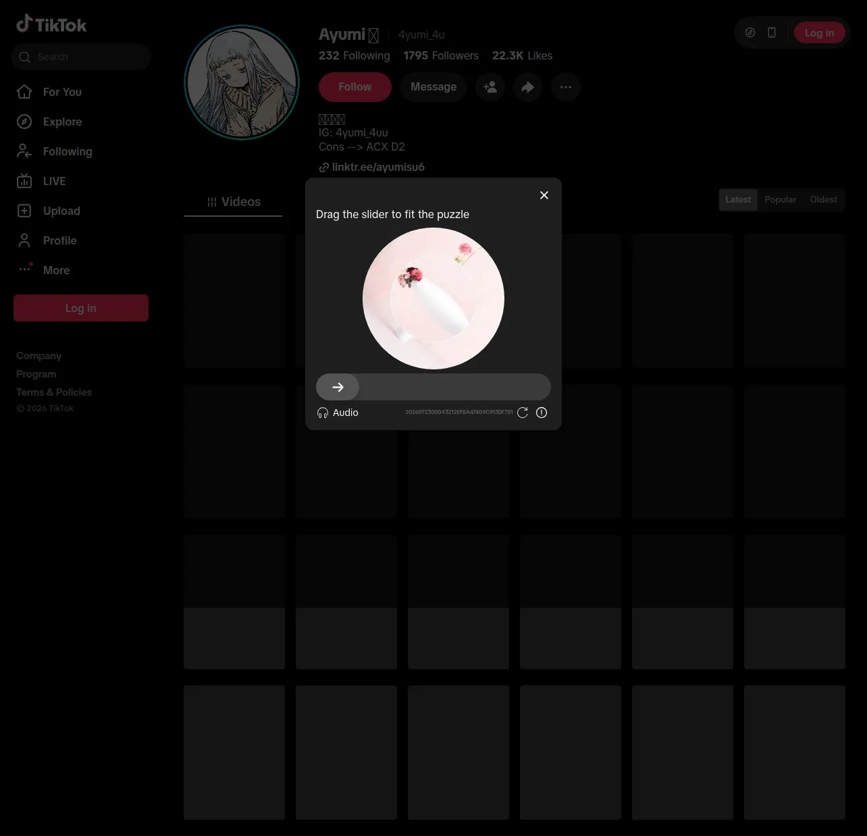Click the three-dot More icon in sidebar
The height and width of the screenshot is (836, 867).
pos(25,269)
